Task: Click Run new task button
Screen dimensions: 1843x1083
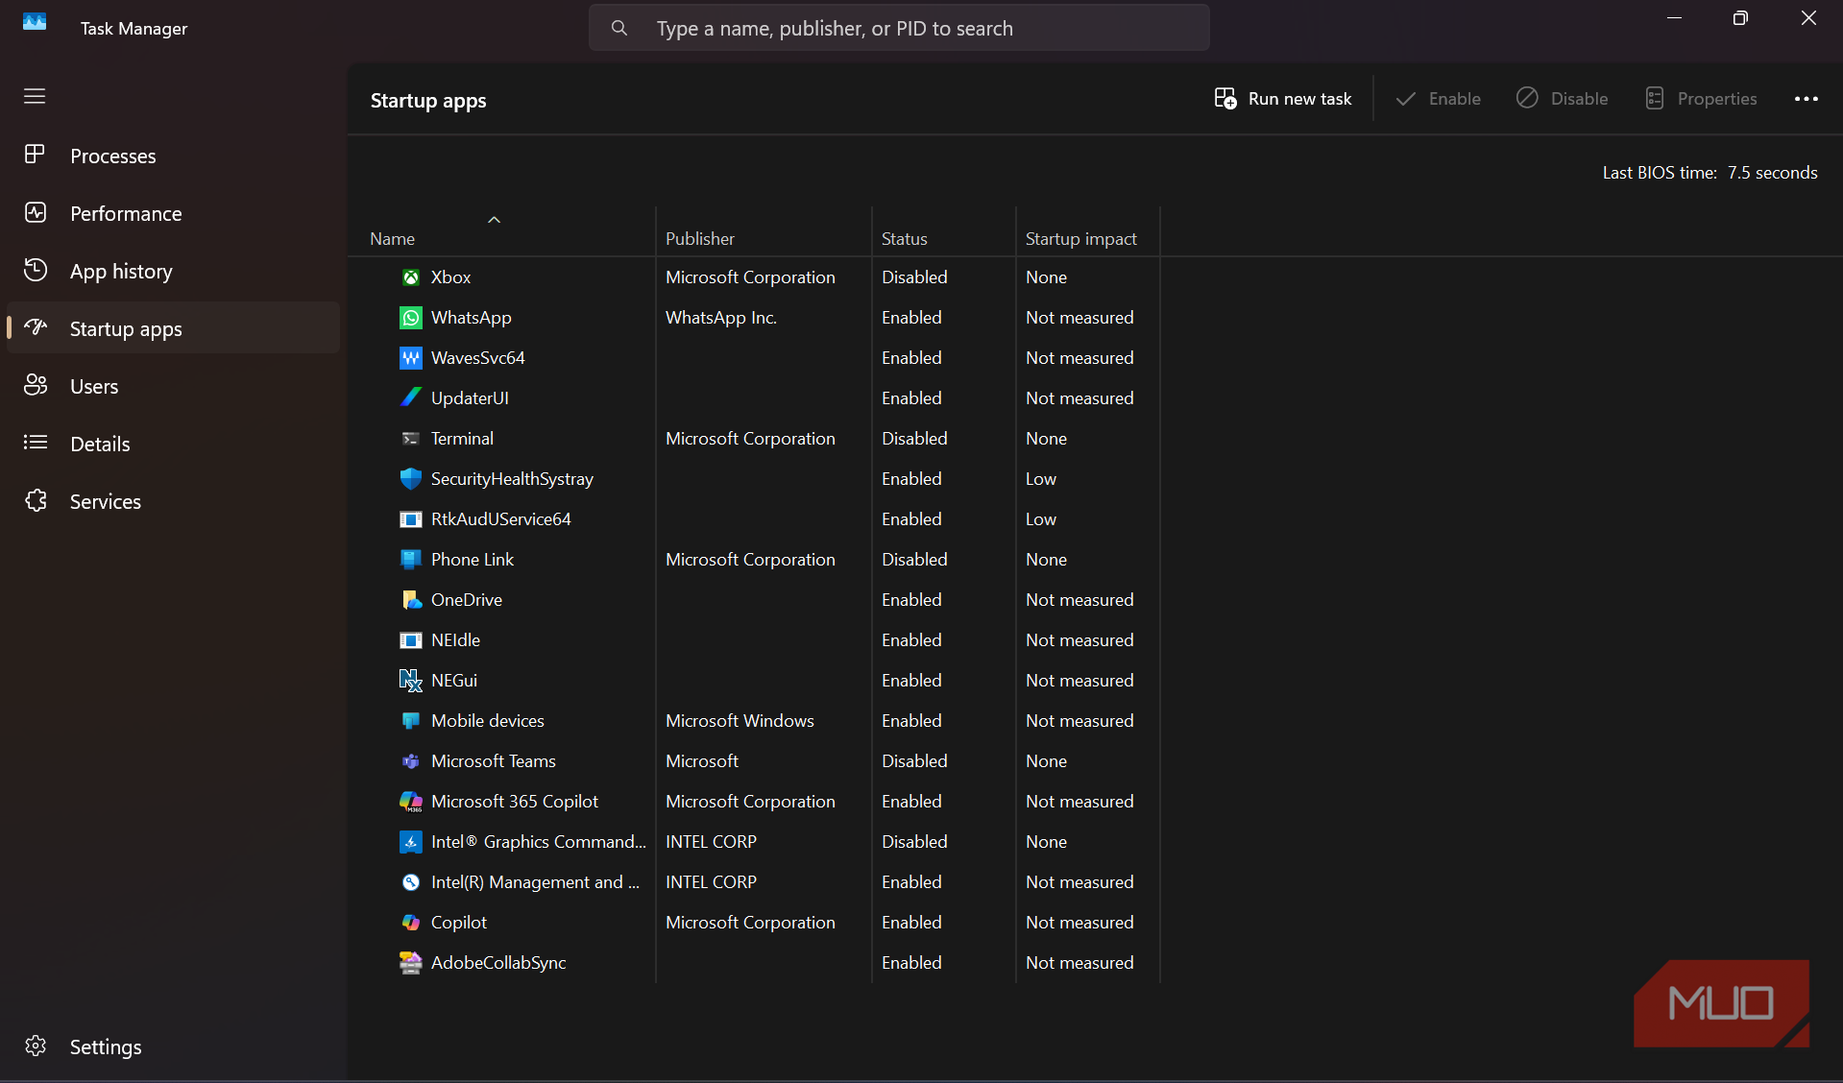Action: coord(1283,99)
